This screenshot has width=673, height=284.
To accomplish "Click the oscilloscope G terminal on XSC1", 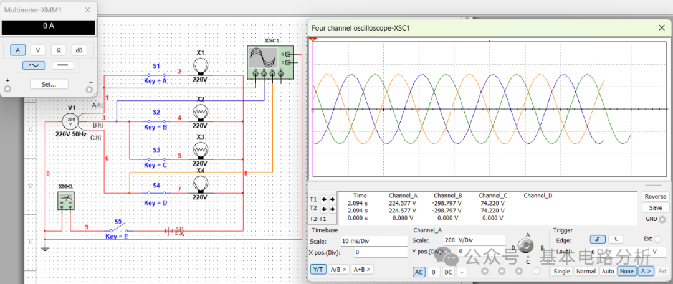I will point(287,54).
